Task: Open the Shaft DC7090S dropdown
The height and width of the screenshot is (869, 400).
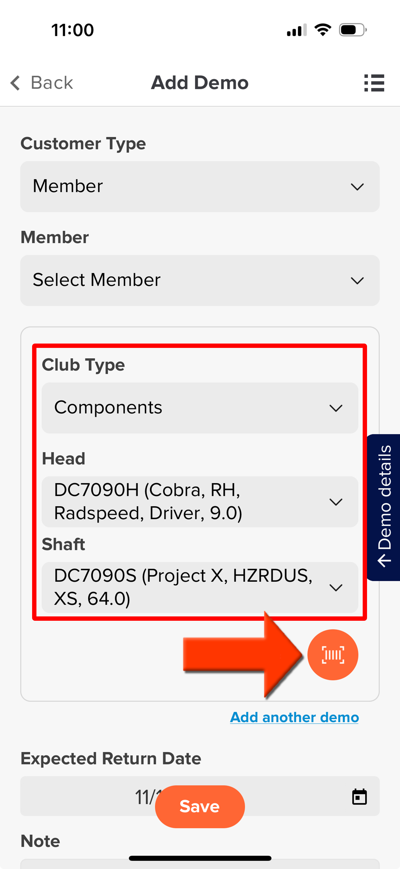Action: tap(200, 587)
